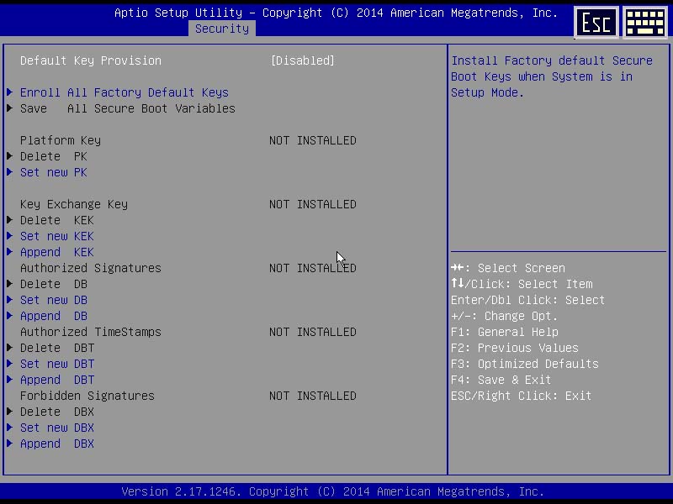Click arrow beside Save All Secure Boot Variables
Viewport: 673px width, 504px height.
(x=10, y=108)
